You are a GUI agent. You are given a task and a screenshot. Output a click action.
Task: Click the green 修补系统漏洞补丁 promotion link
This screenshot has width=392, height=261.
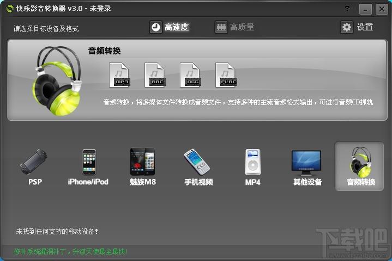click(x=70, y=252)
